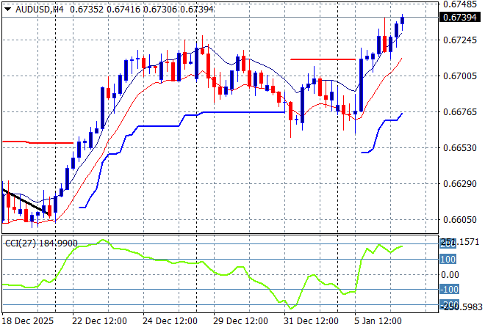Viewport: 485px width, 330px height.
Task: Click the 18 Dec 2025 date label
Action: [29, 320]
